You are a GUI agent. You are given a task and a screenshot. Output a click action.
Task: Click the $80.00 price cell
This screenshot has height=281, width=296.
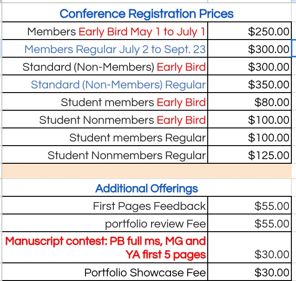coord(272,102)
